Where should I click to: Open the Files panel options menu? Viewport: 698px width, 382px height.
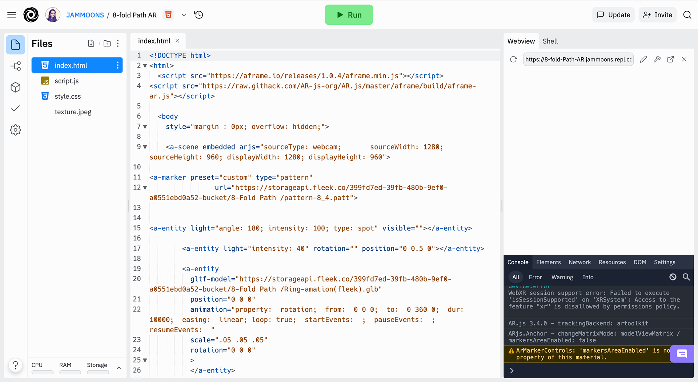[118, 44]
